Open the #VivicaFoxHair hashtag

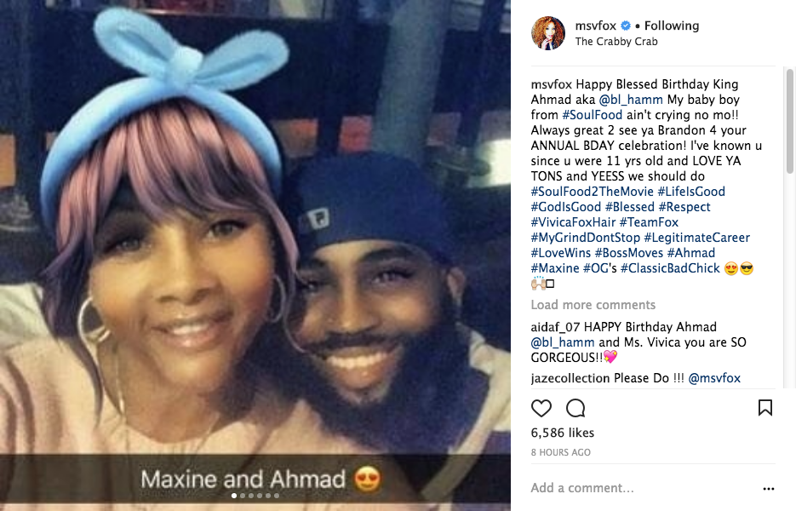click(573, 222)
